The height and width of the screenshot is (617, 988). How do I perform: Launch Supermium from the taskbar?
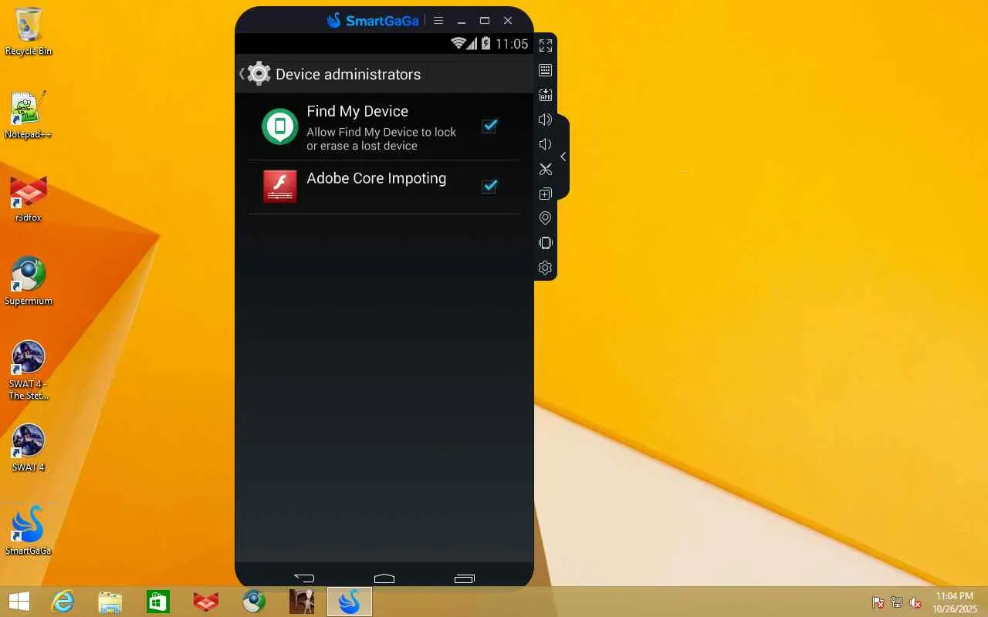click(254, 602)
